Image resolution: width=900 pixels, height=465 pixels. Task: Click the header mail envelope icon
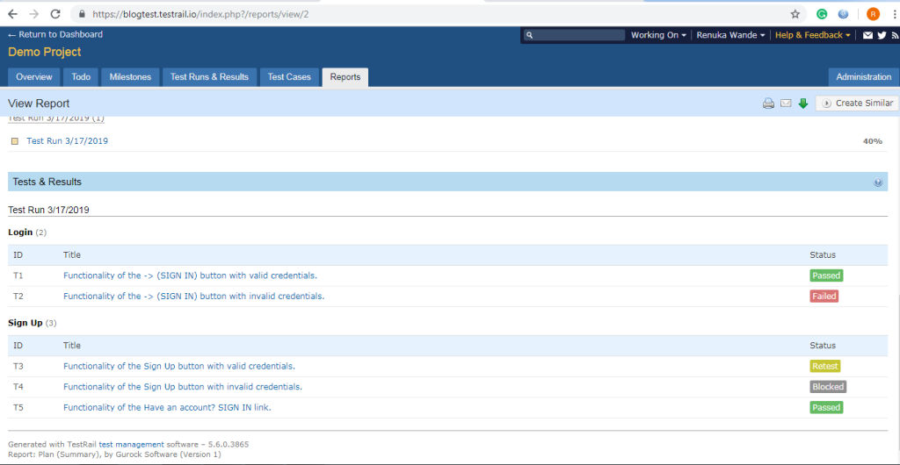coord(868,35)
